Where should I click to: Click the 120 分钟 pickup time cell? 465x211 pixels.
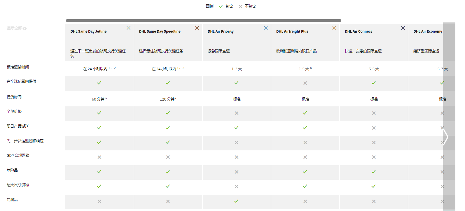tap(168, 99)
